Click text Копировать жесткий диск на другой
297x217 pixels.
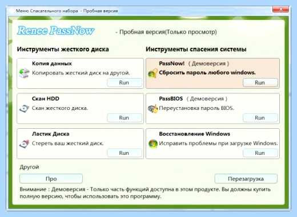click(81, 73)
